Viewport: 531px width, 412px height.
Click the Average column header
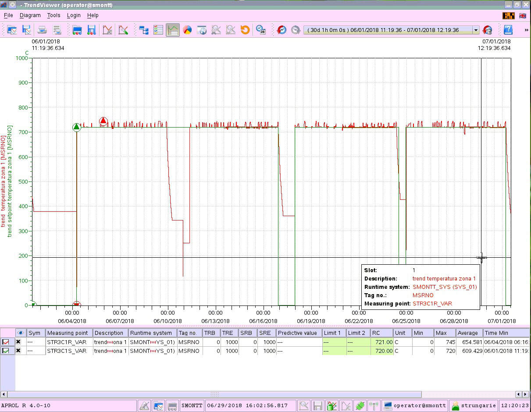pyautogui.click(x=468, y=333)
